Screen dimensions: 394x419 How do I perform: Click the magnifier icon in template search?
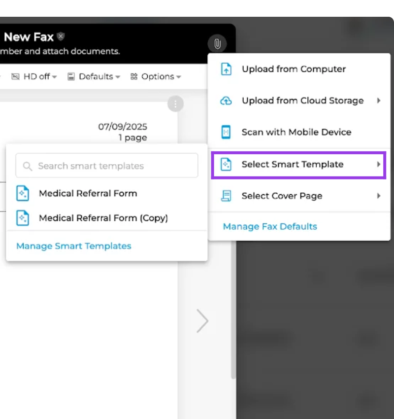(x=27, y=166)
